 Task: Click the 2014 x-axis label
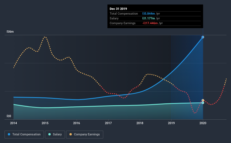[x=14, y=123]
